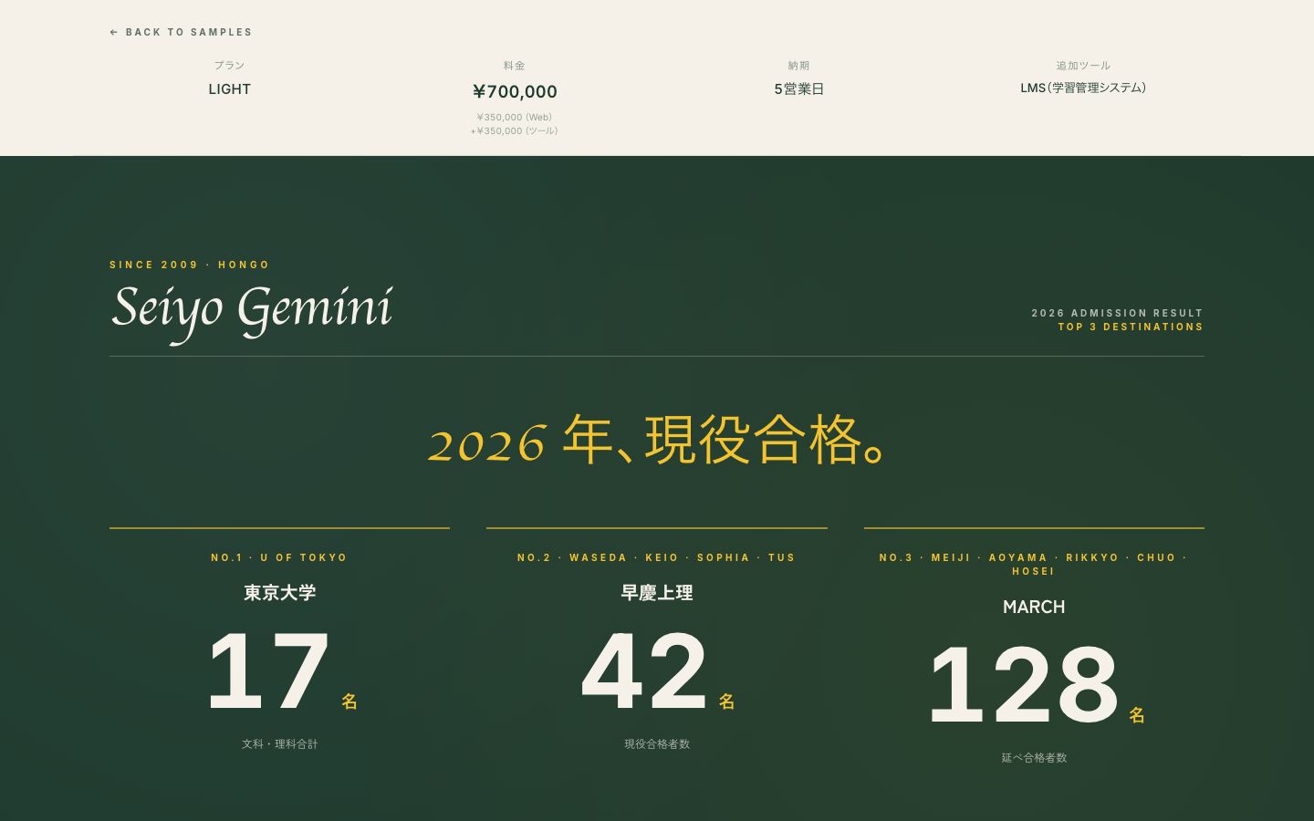Screen dimensions: 1314x821
Task: Select the 5営業日 delivery time
Action: click(798, 88)
